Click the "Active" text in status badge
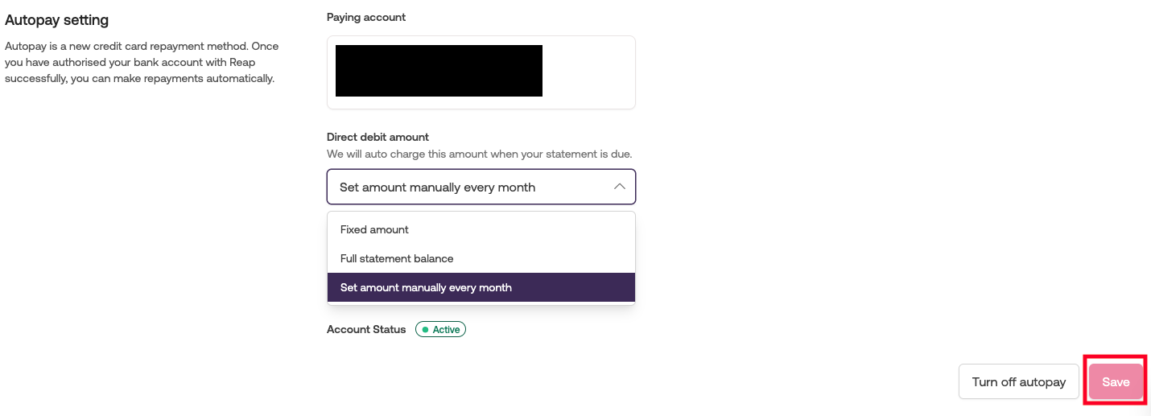The image size is (1151, 416). click(446, 330)
